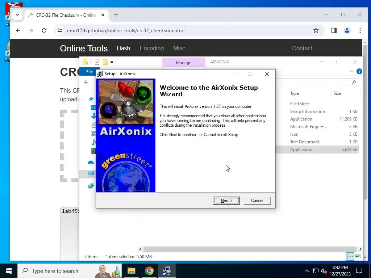The image size is (371, 278).
Task: Sort Explorer files by Type column
Action: click(295, 93)
